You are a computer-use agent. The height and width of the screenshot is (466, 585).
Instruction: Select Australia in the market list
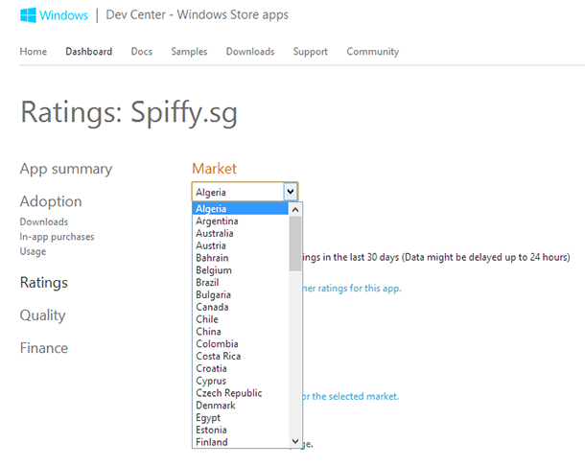[x=241, y=233]
